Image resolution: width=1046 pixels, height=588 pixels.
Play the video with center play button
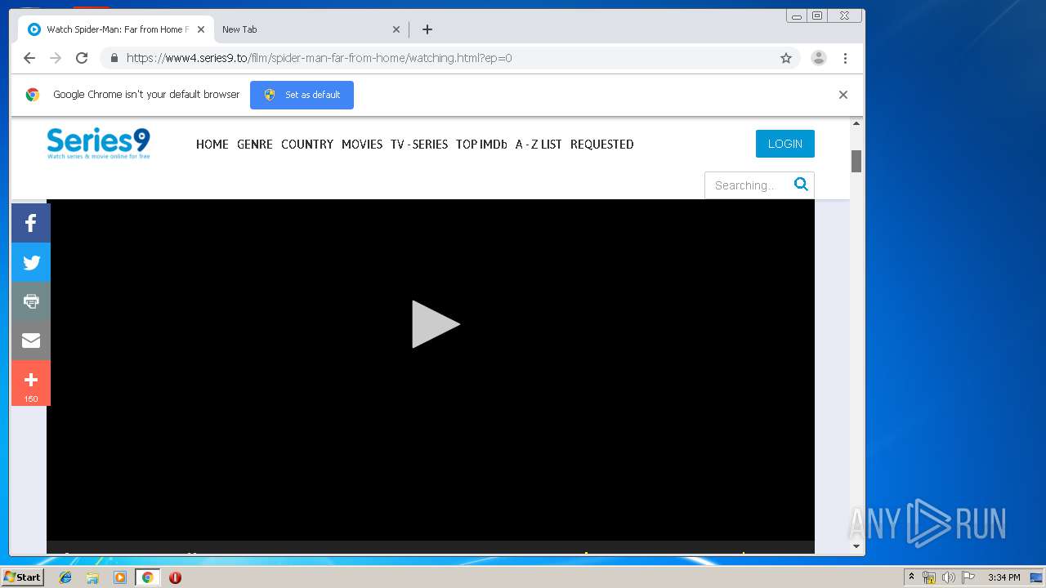(x=436, y=324)
